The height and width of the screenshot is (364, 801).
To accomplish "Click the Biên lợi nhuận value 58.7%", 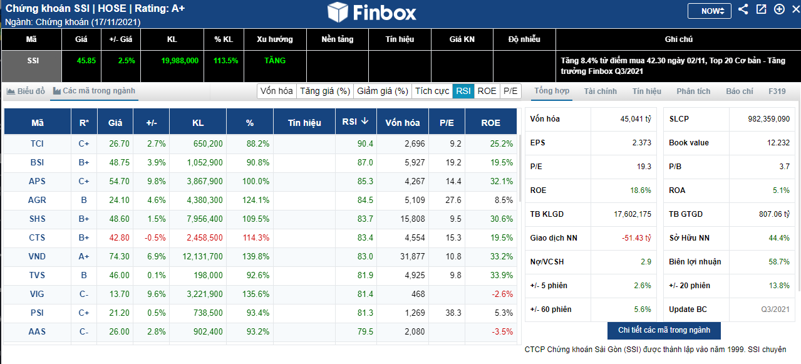I will 779,262.
